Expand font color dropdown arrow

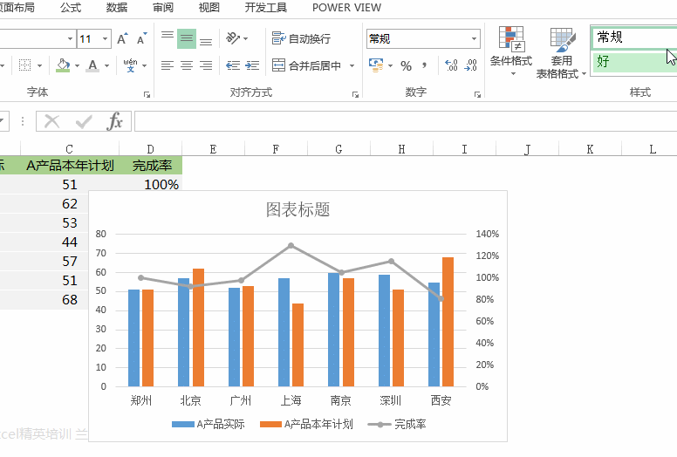pos(106,65)
